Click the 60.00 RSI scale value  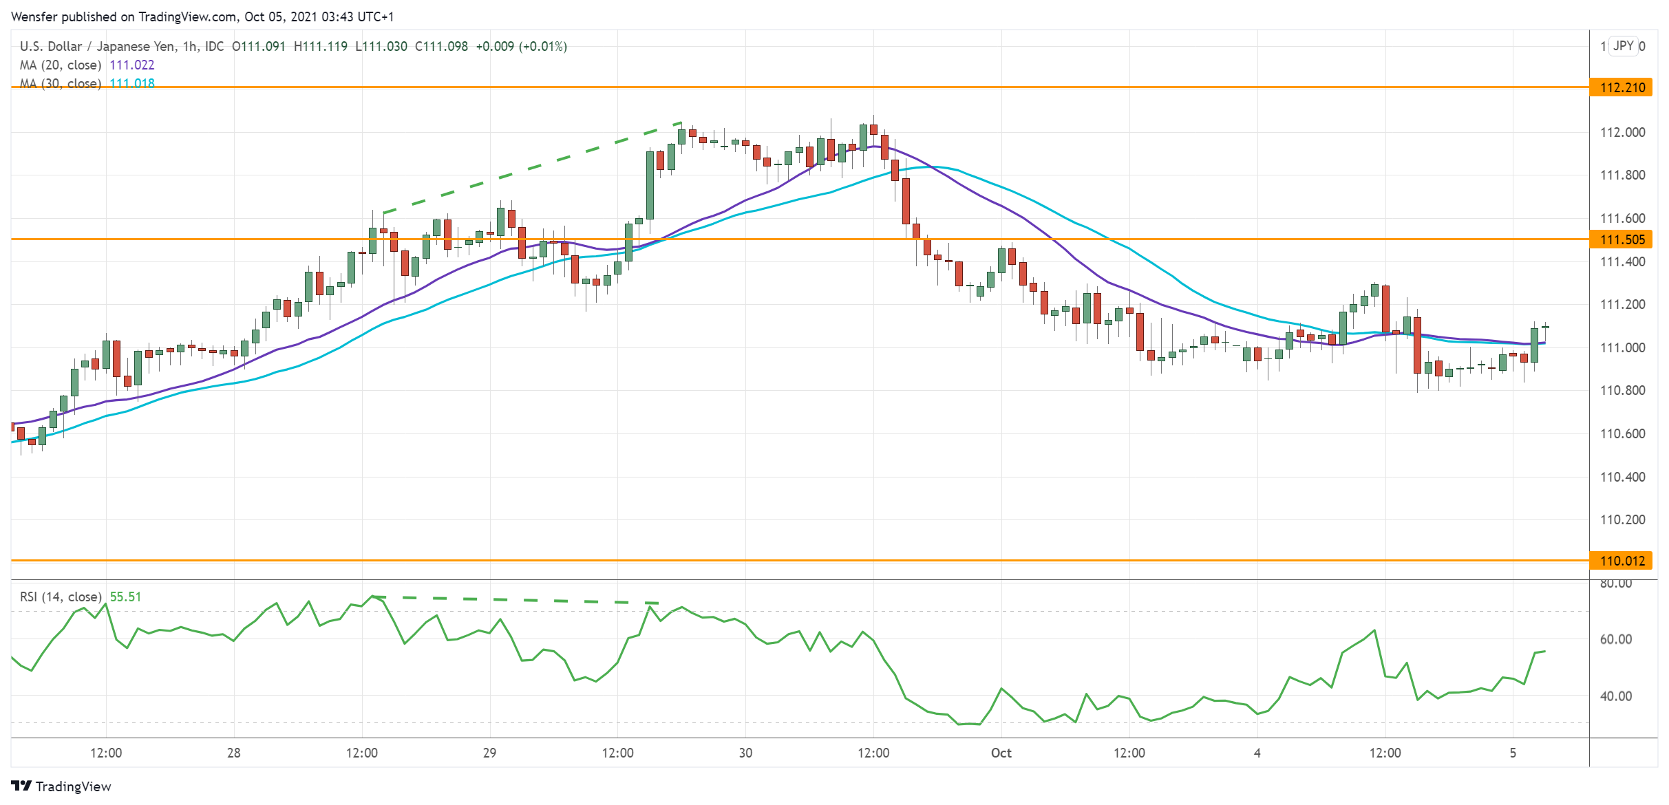1615,640
